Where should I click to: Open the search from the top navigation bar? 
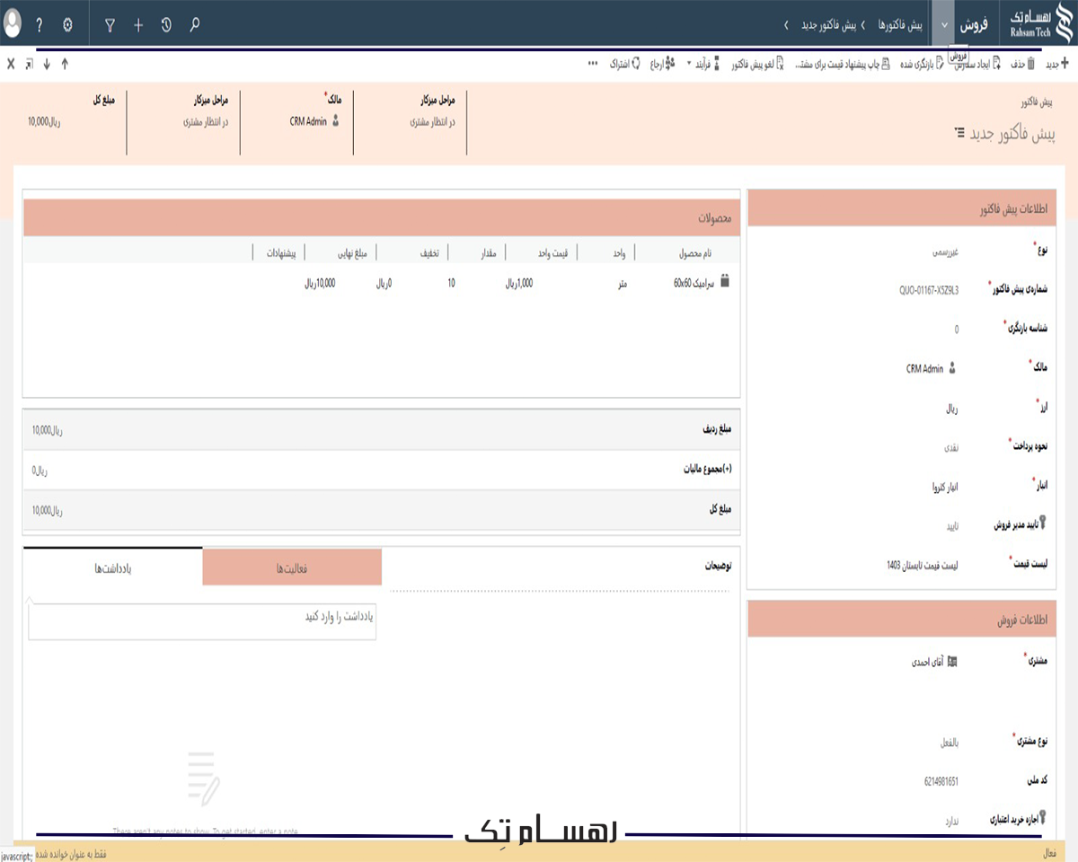(195, 25)
